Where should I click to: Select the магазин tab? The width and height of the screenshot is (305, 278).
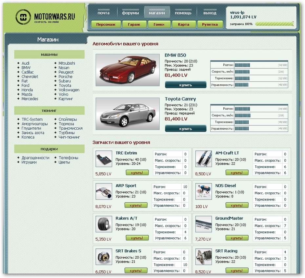point(157,12)
